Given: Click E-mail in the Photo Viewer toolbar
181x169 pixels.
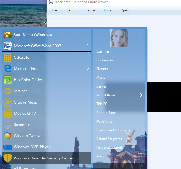Looking at the screenshot, I should pos(91,10).
